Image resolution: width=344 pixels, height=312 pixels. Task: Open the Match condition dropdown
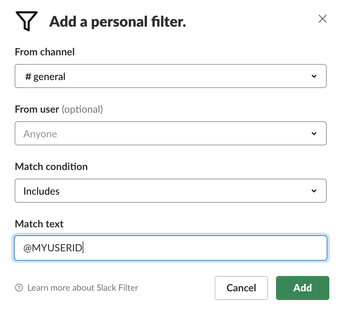pos(171,191)
